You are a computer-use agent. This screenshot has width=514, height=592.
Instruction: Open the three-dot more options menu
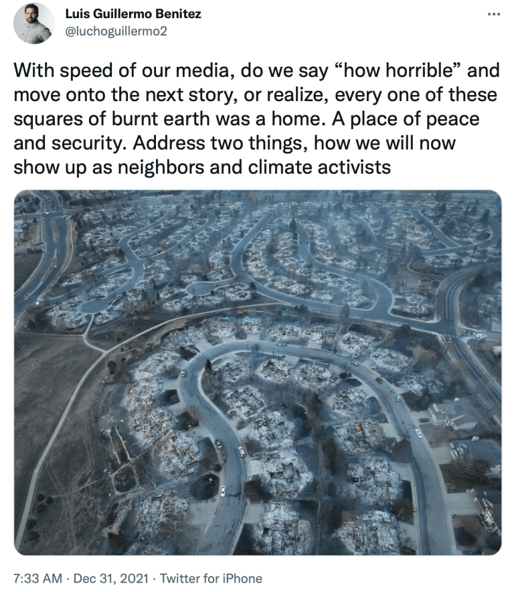point(494,14)
